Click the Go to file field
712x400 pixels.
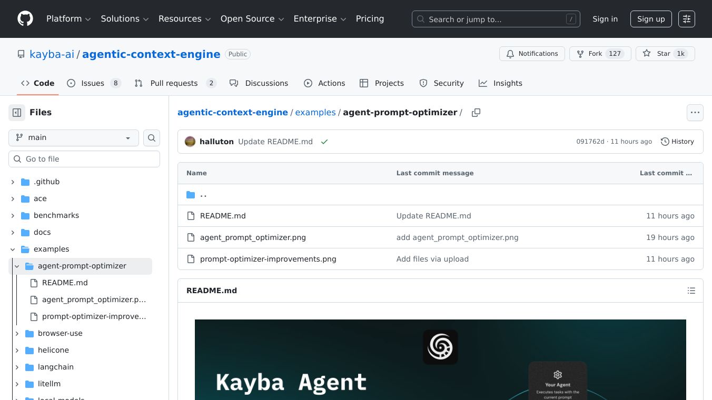(x=84, y=158)
